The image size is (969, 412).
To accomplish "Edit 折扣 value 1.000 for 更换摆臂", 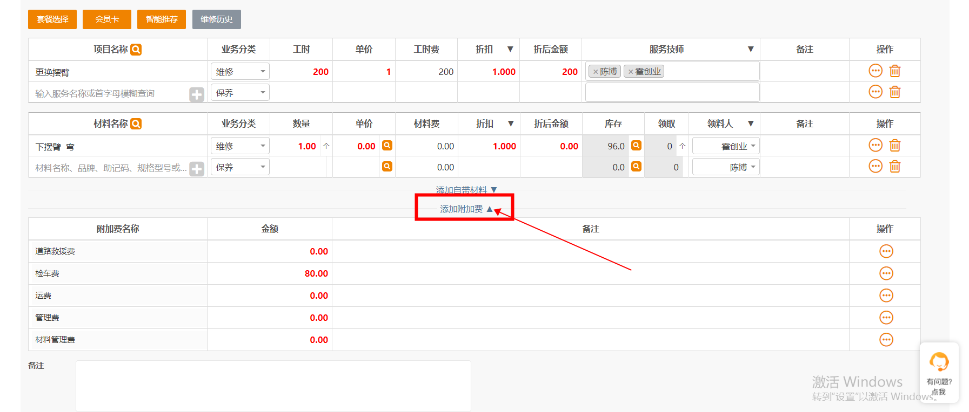I will (489, 72).
